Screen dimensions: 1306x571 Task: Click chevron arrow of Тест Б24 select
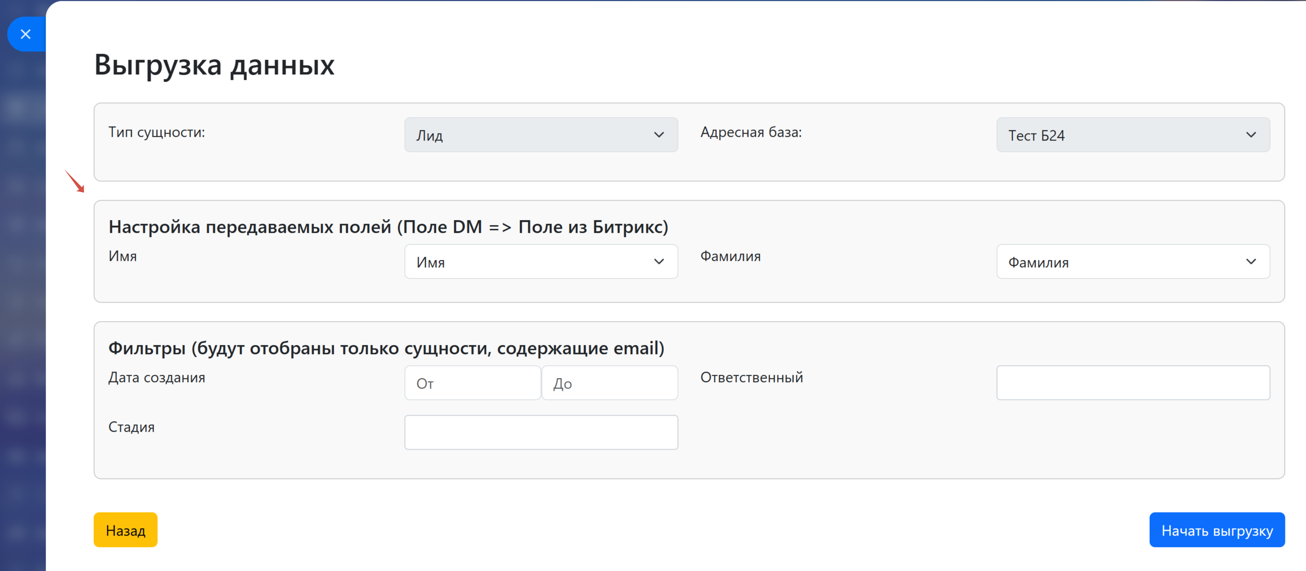click(1251, 135)
